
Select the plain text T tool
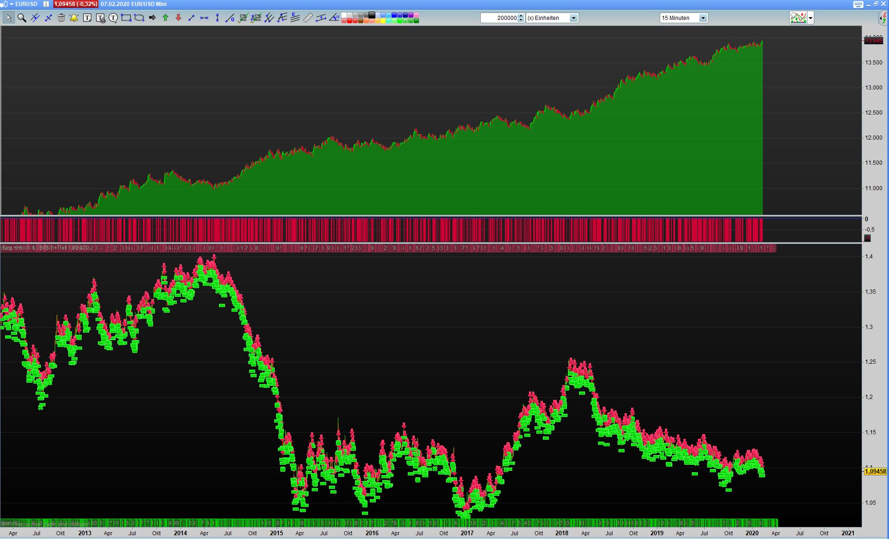pyautogui.click(x=87, y=18)
